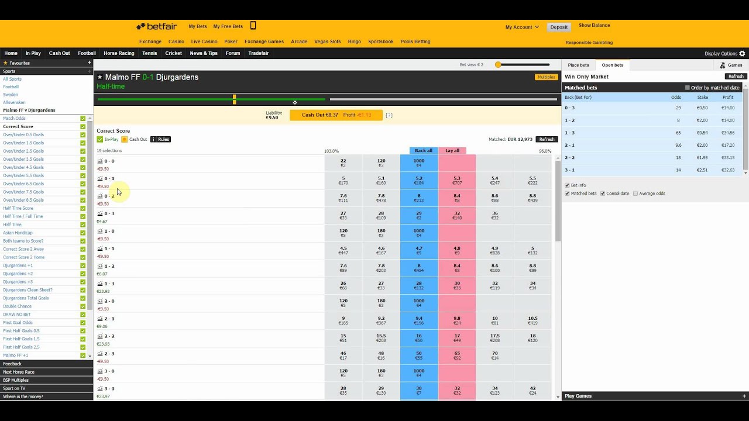
Task: Toggle green check beside Asian Handicap
Action: coord(83,233)
